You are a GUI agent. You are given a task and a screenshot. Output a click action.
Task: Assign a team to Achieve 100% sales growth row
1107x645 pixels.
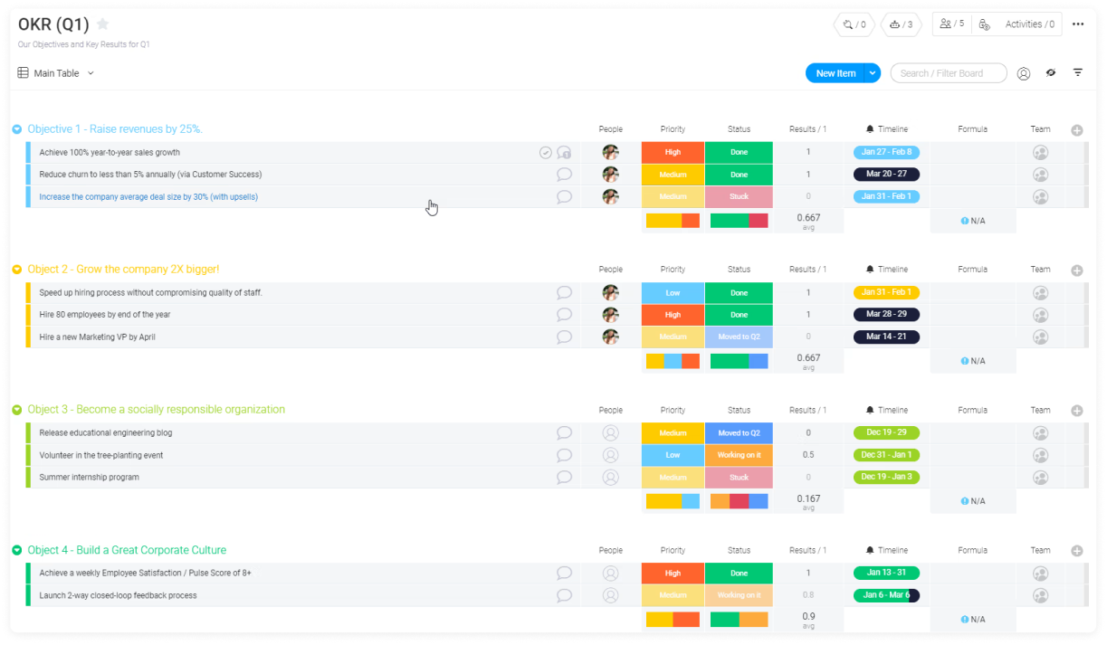tap(1040, 153)
